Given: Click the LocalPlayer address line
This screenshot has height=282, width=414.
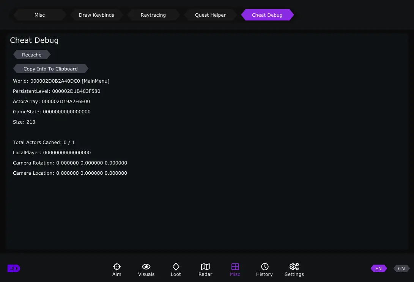Looking at the screenshot, I should click(x=52, y=153).
